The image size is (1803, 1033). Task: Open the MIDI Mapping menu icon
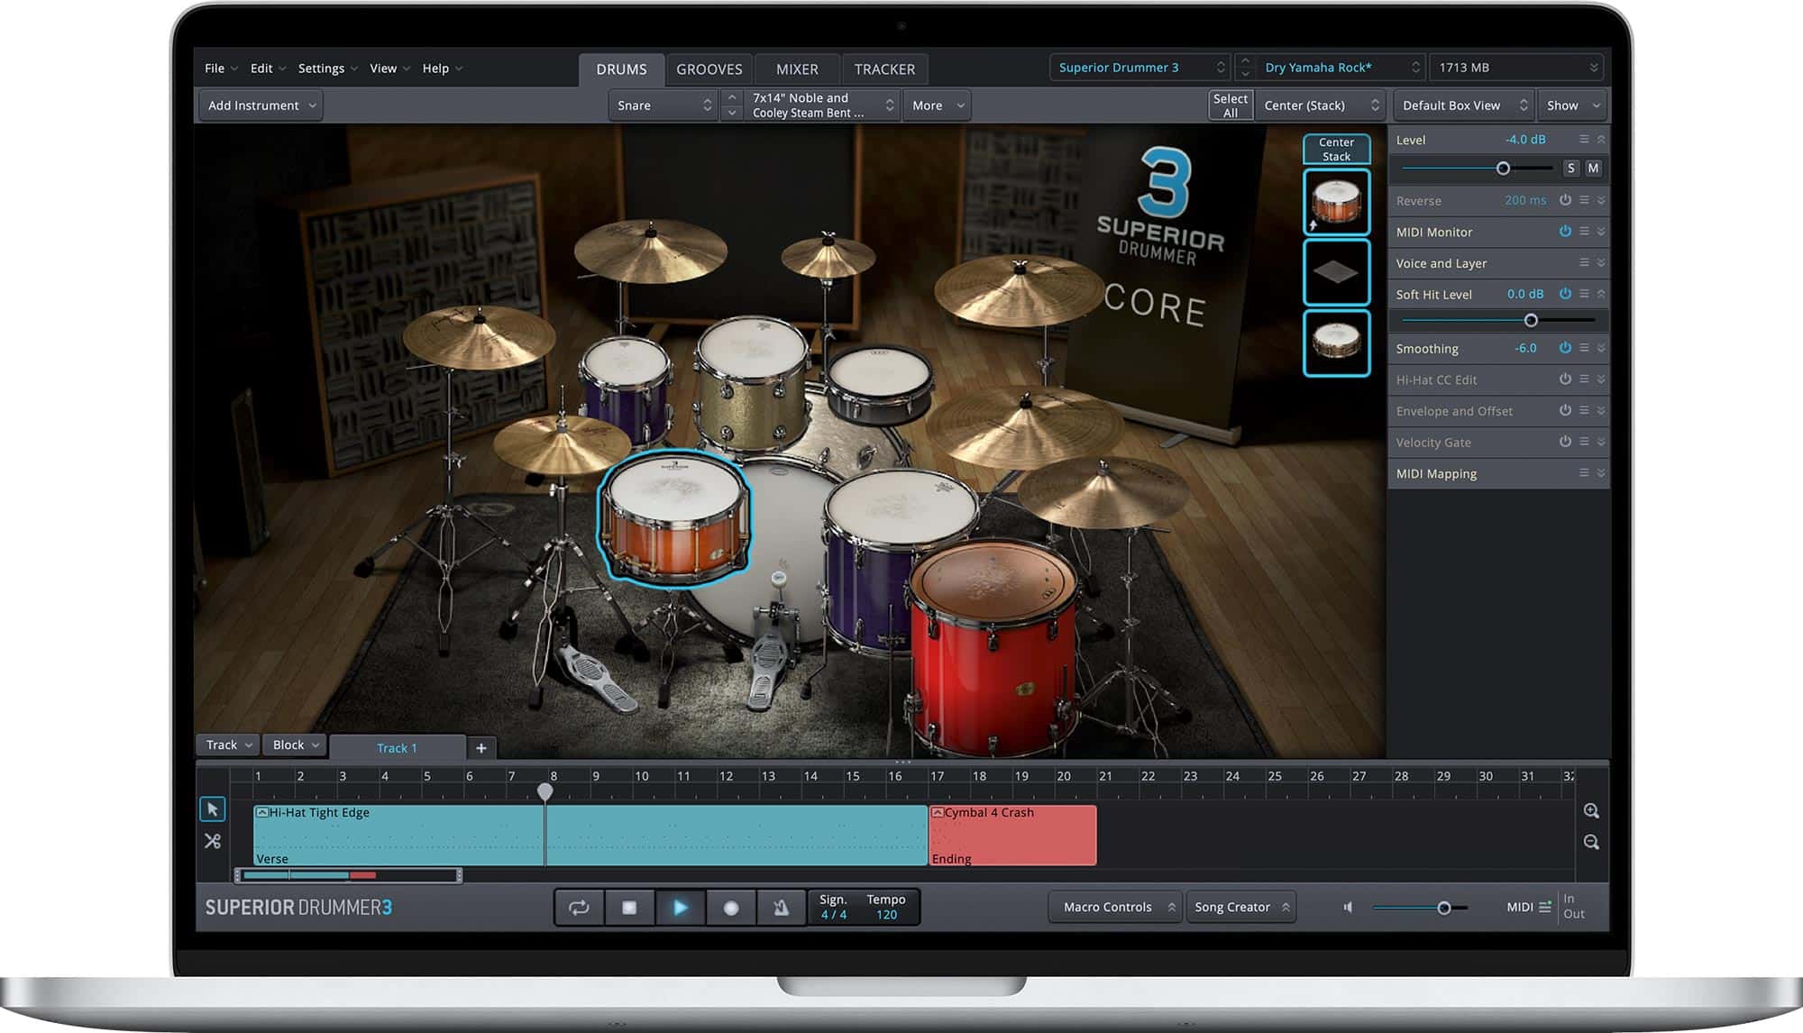[x=1584, y=472]
